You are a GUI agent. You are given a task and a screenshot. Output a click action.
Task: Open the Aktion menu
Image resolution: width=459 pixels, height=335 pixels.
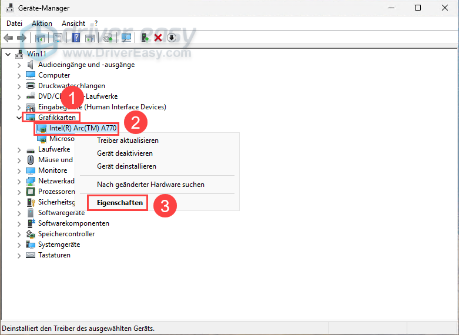42,23
